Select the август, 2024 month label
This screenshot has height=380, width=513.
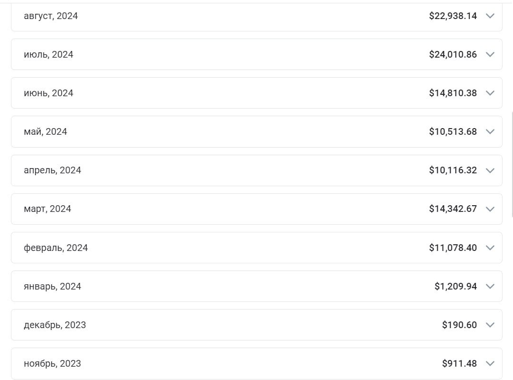[x=50, y=16]
